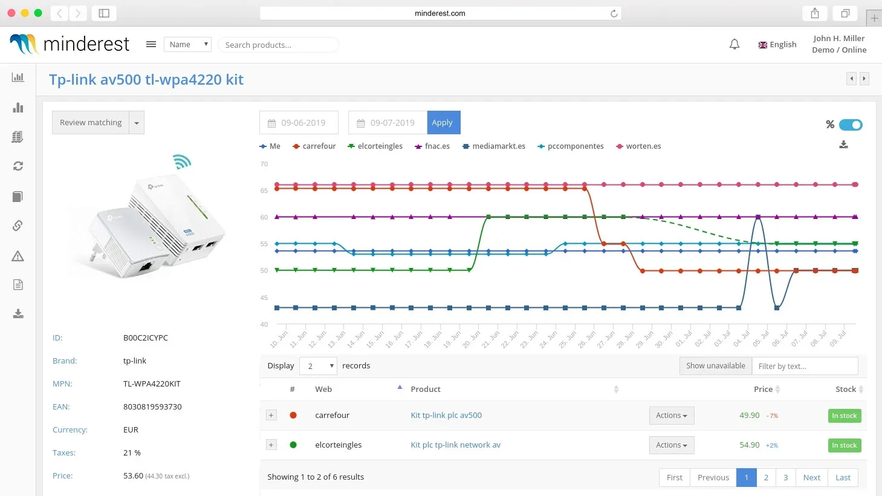Image resolution: width=882 pixels, height=496 pixels.
Task: Toggle worten.es series in legend
Action: point(638,146)
